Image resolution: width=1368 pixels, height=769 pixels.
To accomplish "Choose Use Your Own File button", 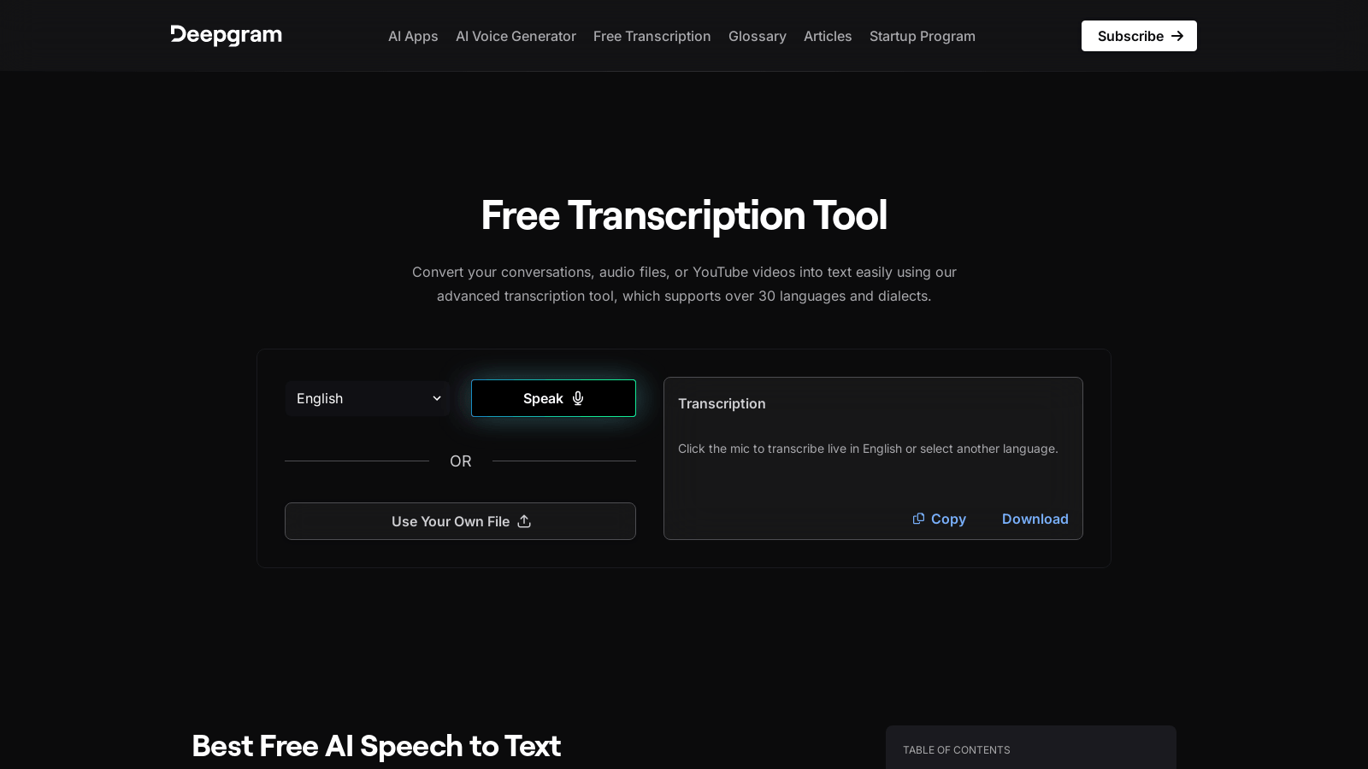I will click(x=460, y=521).
